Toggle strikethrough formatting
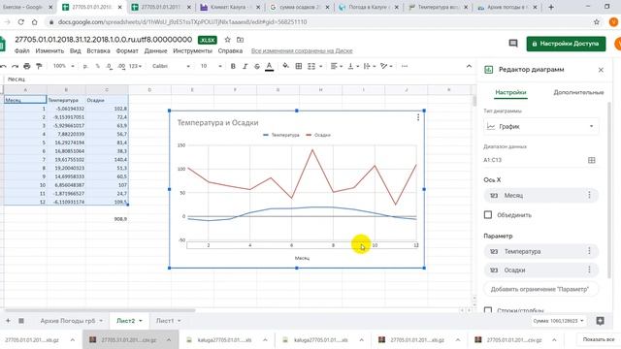Viewport: 621px width, 349px height. pos(257,66)
